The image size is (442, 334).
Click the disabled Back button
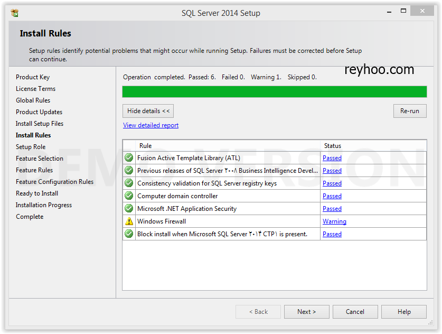click(258, 312)
